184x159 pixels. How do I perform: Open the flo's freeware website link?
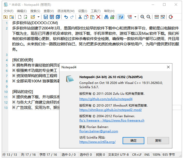coord(112,120)
